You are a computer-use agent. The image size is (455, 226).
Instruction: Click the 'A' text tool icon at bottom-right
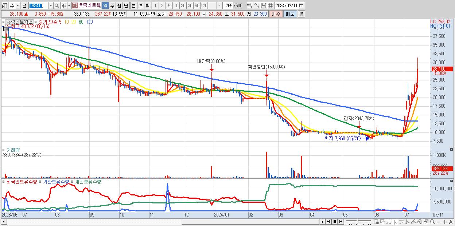(x=451, y=222)
